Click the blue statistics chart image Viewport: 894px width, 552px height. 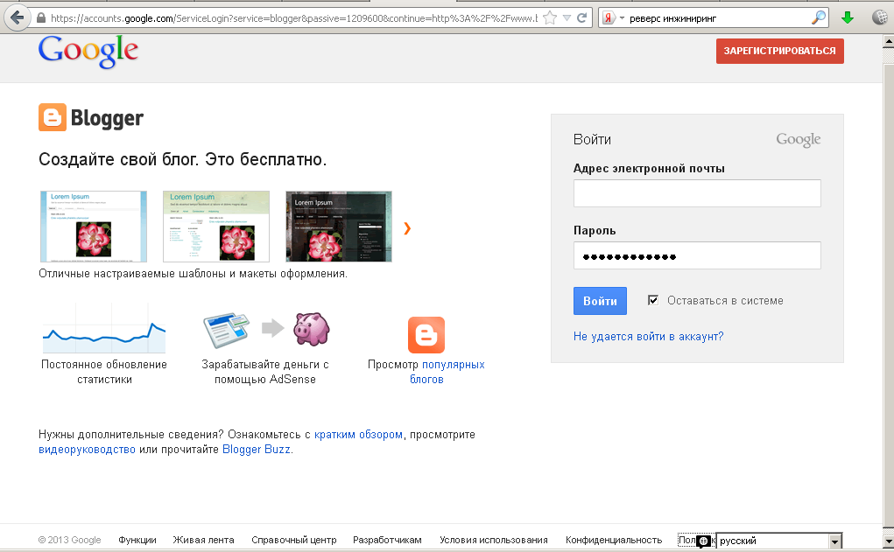tap(104, 329)
